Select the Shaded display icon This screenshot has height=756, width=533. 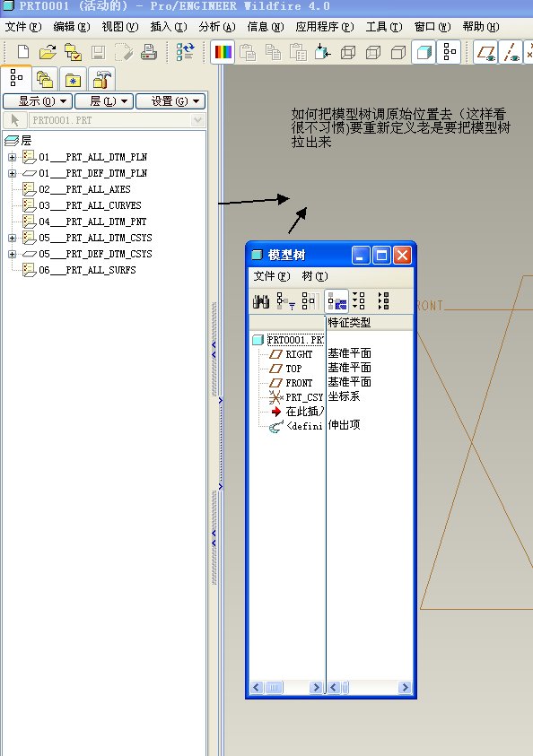point(424,52)
